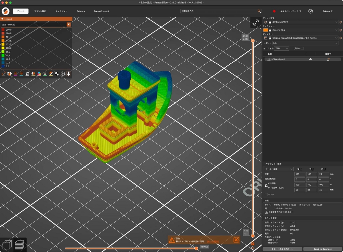Toggle center of gravity marker in legend

[x=57, y=74]
